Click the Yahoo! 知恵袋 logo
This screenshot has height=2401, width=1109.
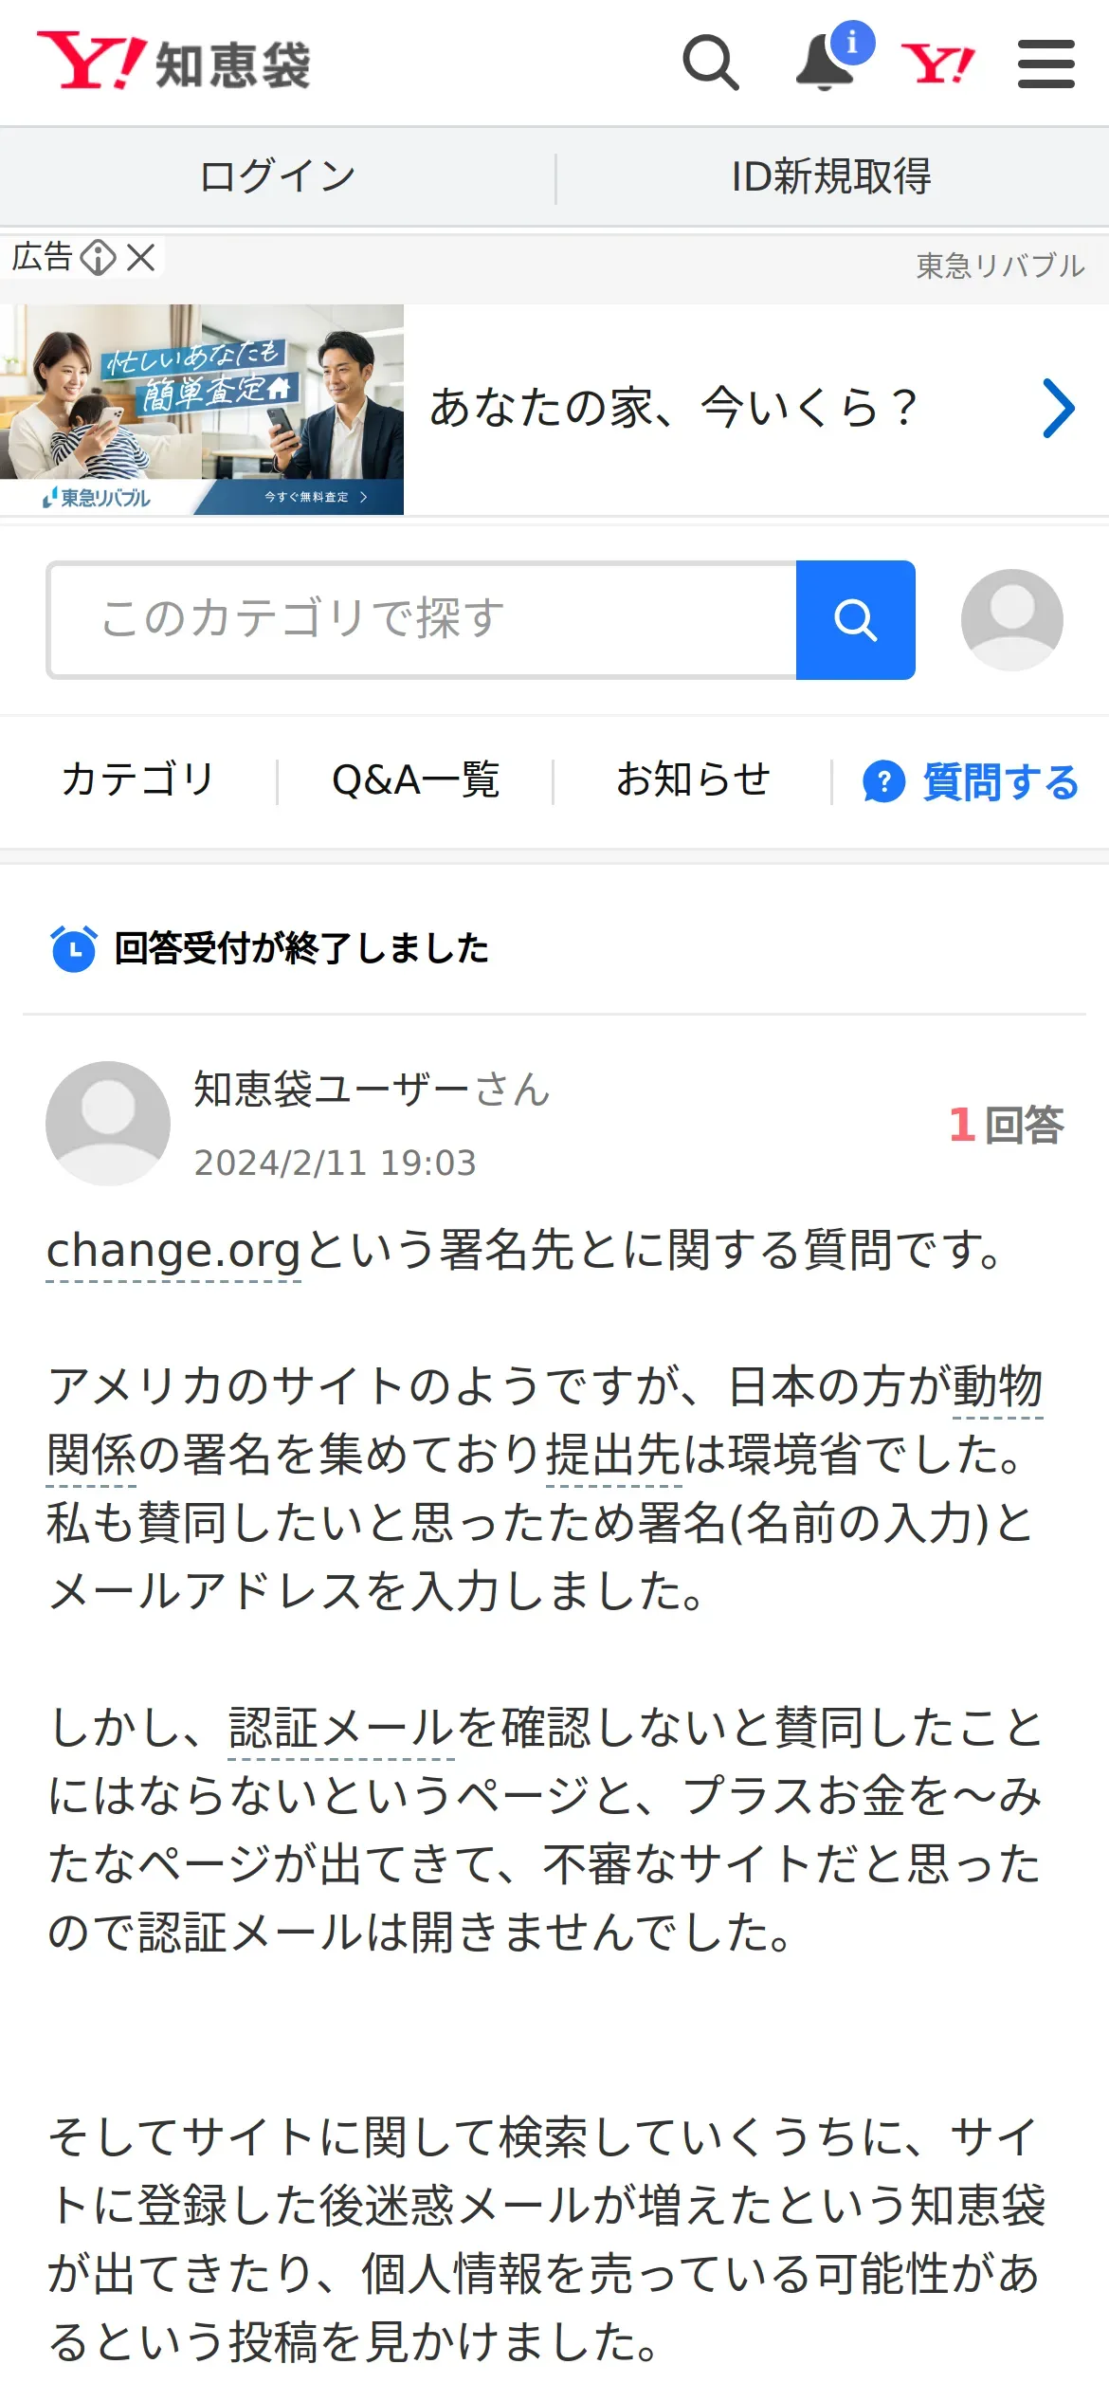pos(174,63)
